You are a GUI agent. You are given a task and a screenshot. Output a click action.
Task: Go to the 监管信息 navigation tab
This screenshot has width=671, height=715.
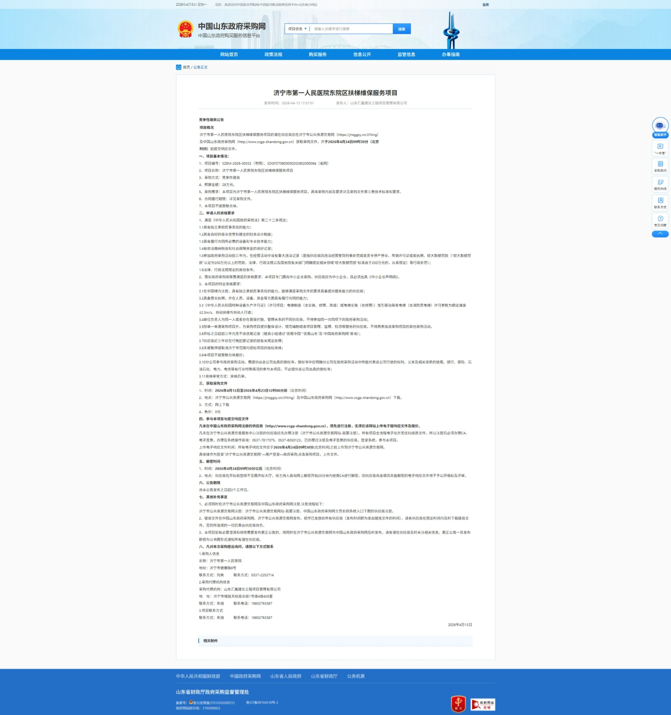tap(406, 54)
